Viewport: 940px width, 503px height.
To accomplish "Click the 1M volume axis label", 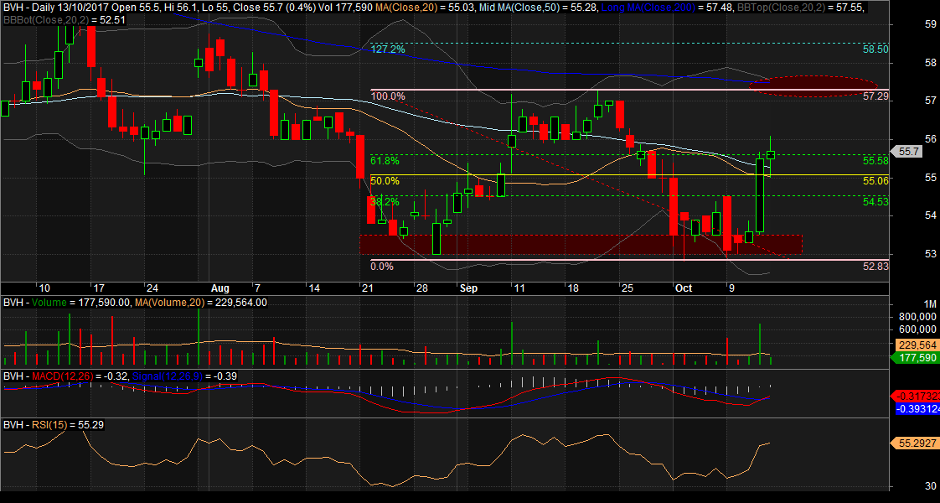I will [930, 304].
